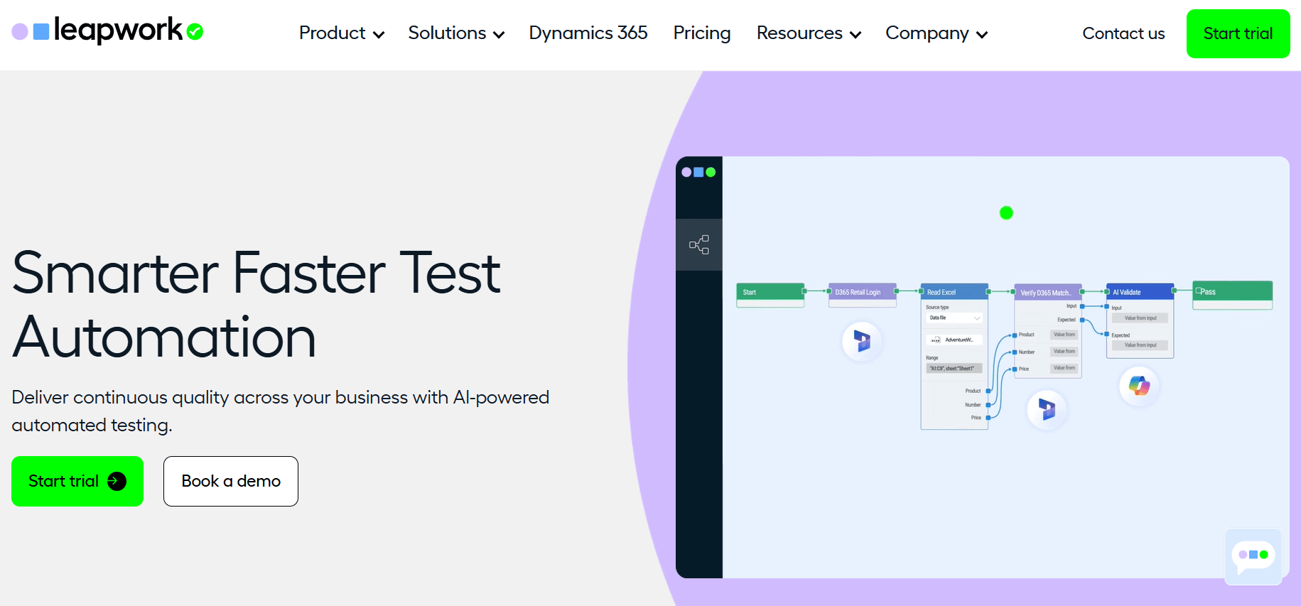Open the chat widget icon
This screenshot has height=606, width=1301.
(x=1253, y=556)
